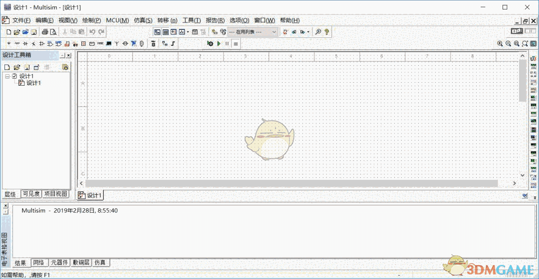Place a MISC component

click(x=100, y=43)
